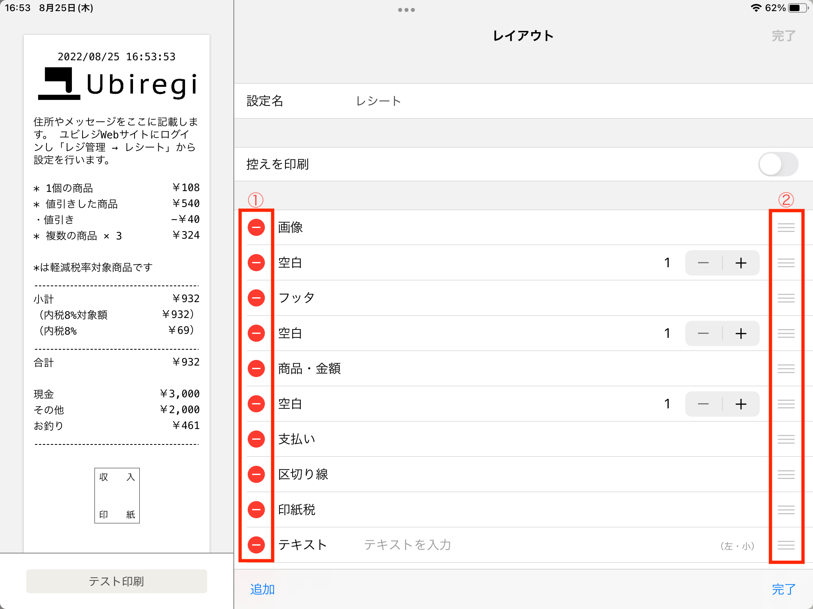Tap the 収入印紙 stamp box in preview

[x=117, y=496]
